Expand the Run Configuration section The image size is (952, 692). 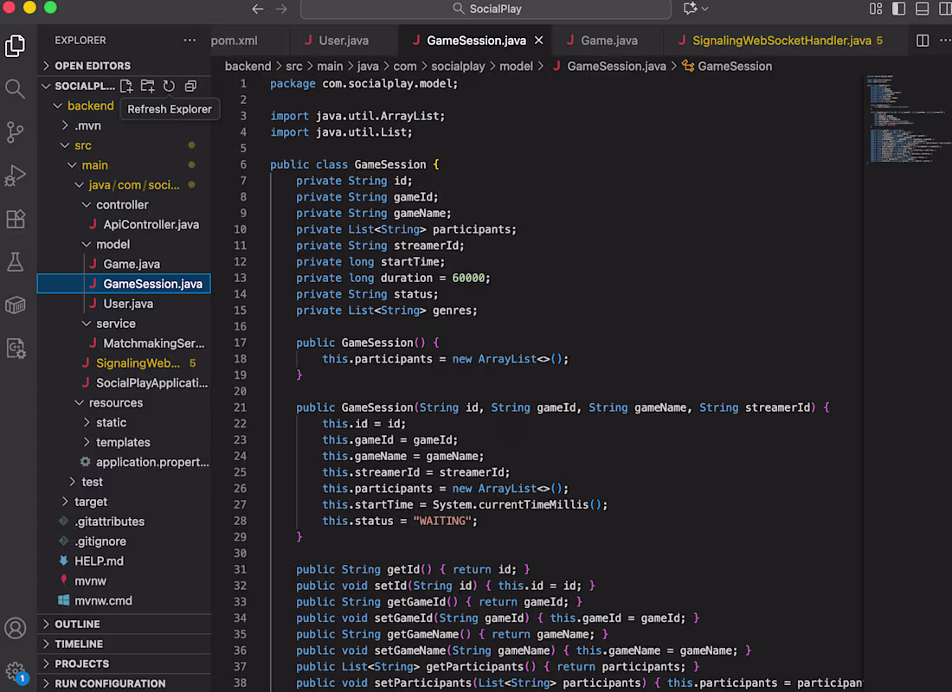(124, 683)
